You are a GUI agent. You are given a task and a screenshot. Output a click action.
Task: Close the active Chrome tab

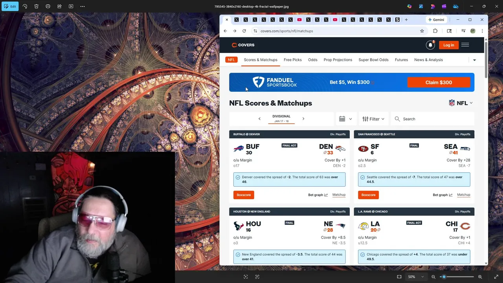pyautogui.click(x=227, y=20)
